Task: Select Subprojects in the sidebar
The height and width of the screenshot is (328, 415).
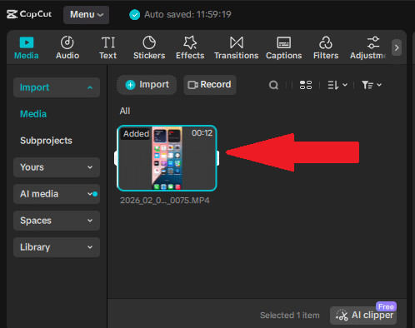Action: pyautogui.click(x=46, y=141)
